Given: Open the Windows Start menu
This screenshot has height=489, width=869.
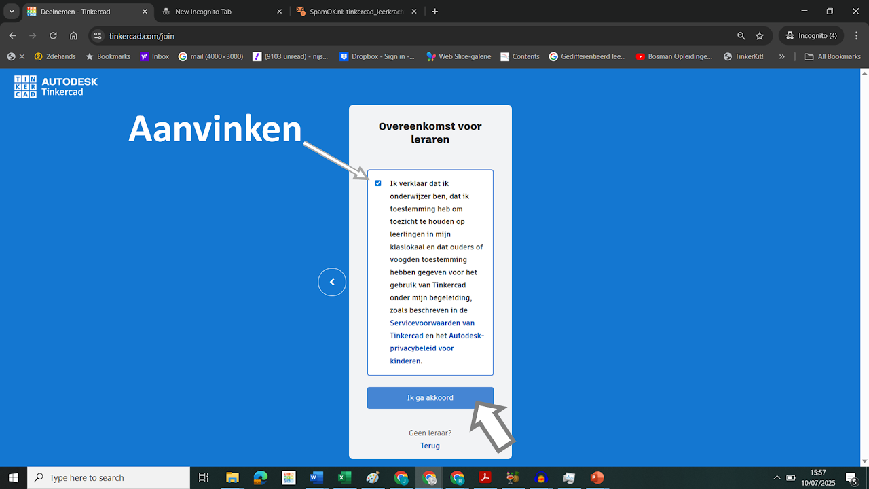Looking at the screenshot, I should coord(14,477).
